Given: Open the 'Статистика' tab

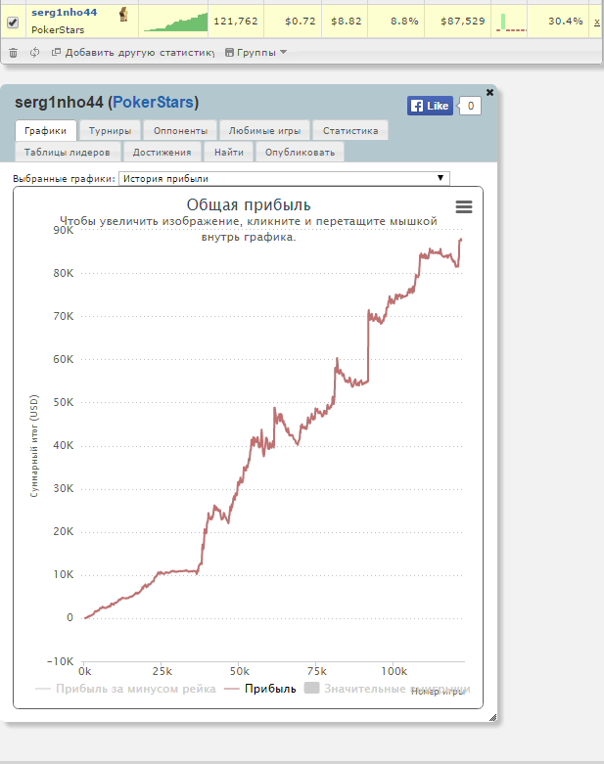Looking at the screenshot, I should click(x=350, y=130).
